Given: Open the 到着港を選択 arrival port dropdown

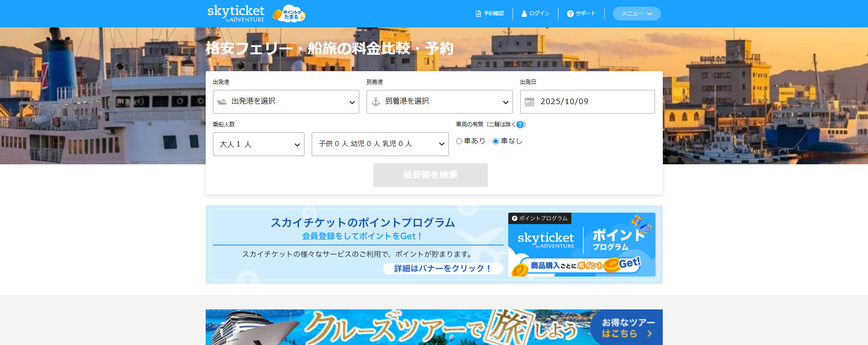Looking at the screenshot, I should (x=440, y=102).
